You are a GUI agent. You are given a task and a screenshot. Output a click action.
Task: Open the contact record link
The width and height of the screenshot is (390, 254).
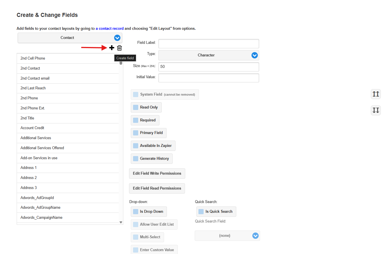point(110,29)
